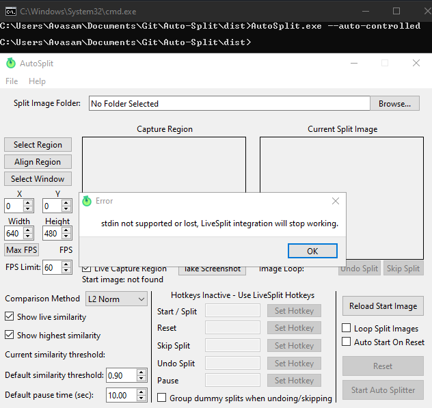Image resolution: width=432 pixels, height=408 pixels.
Task: Minimize the AutoSplit window
Action: (354, 63)
